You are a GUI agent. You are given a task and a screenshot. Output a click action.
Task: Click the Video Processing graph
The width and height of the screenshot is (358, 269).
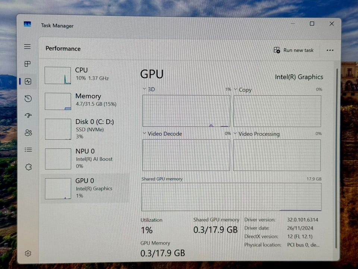(277, 155)
